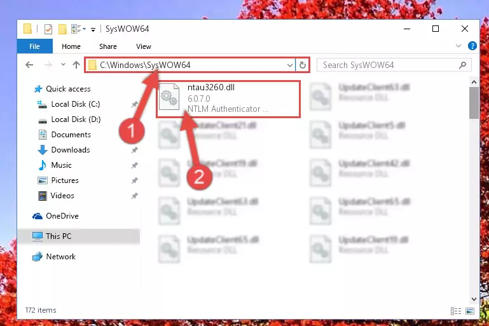Open Local Disk (D:) in sidebar
This screenshot has height=326, width=489.
click(x=76, y=119)
